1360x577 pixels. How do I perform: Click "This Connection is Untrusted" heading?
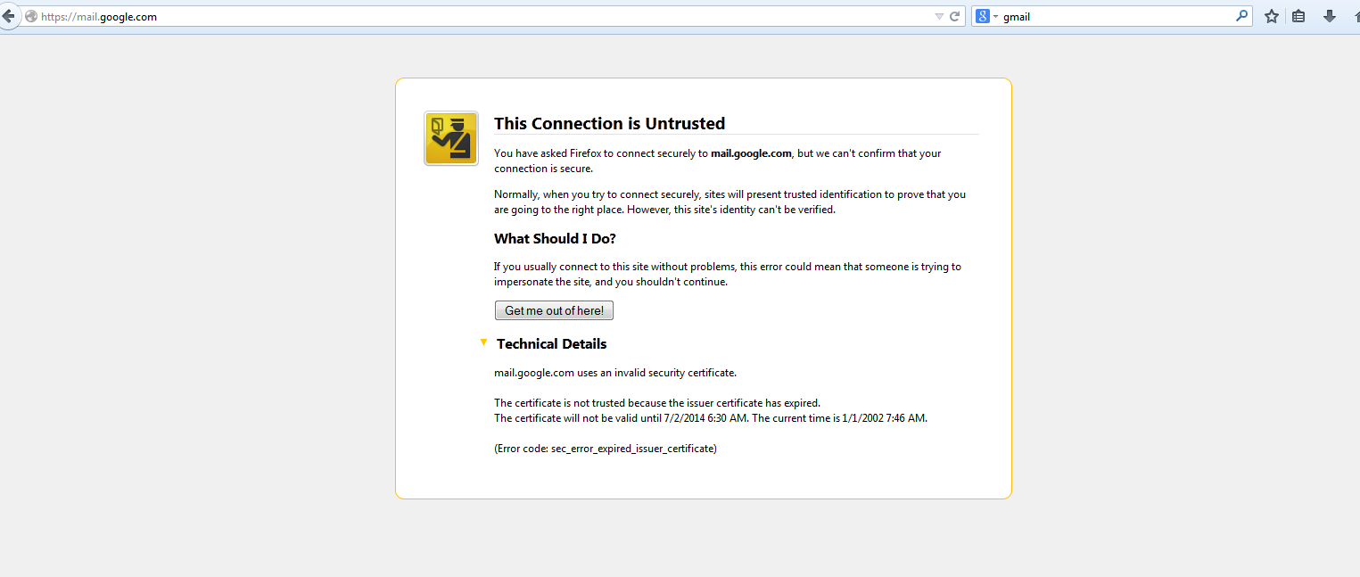610,124
